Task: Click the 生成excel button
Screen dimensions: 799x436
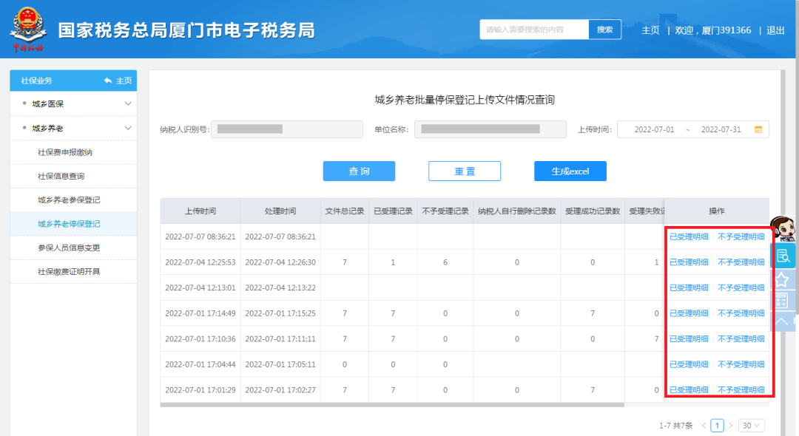Action: 570,171
